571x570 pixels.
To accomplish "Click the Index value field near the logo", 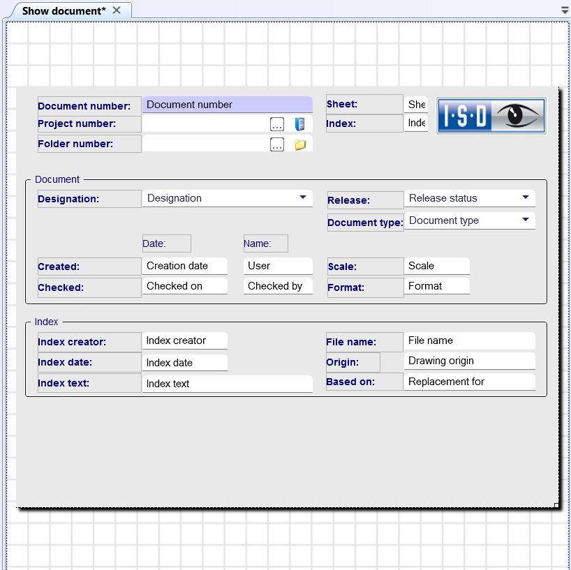I will coord(415,123).
